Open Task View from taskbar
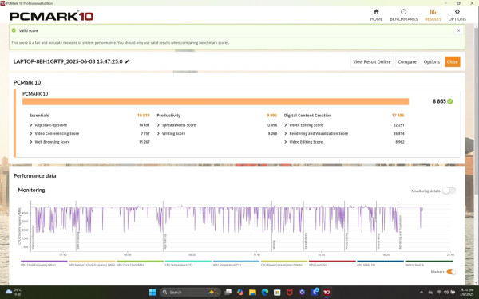 (x=228, y=292)
